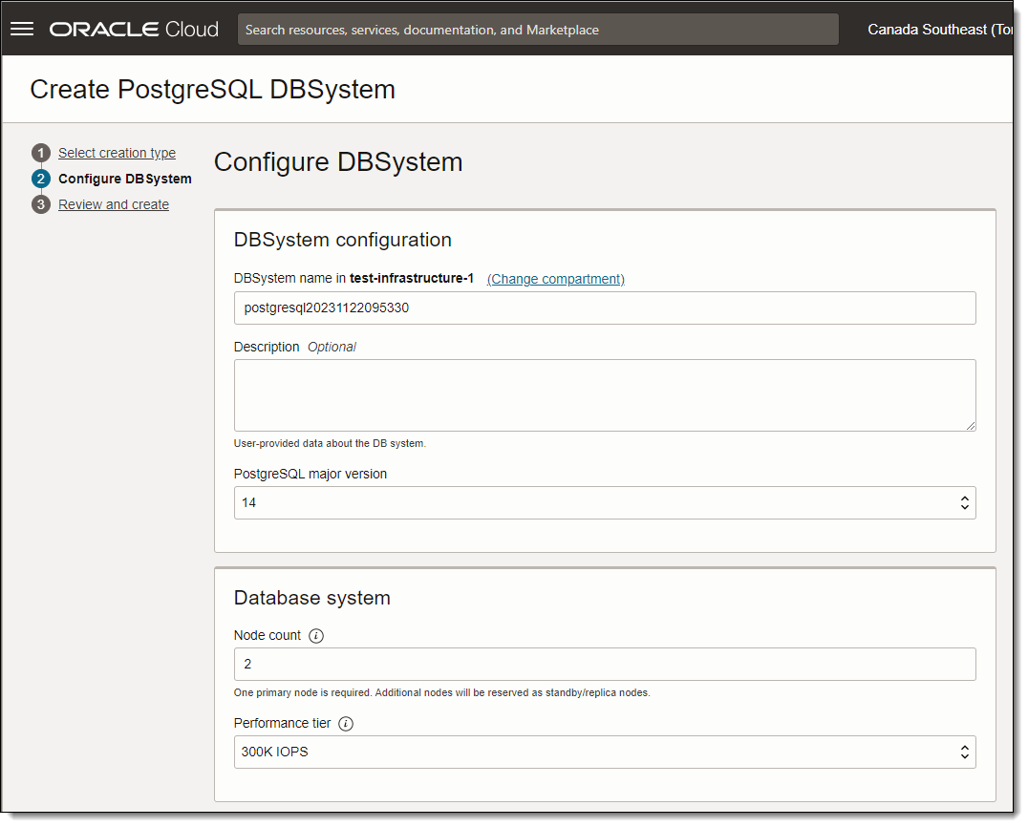Click the Performance tier info icon
The width and height of the screenshot is (1028, 827).
click(x=346, y=724)
